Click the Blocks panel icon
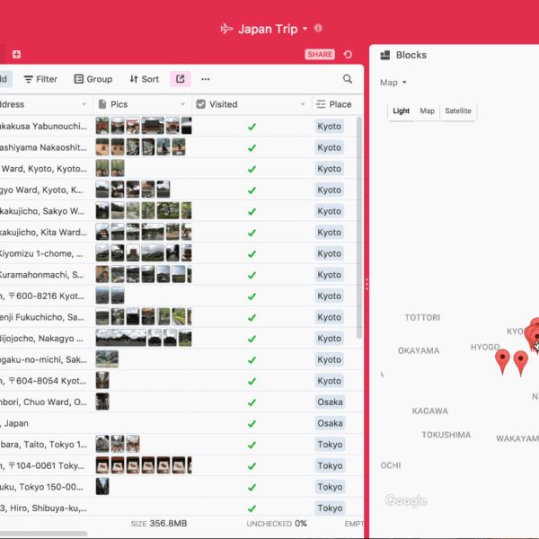 (385, 55)
